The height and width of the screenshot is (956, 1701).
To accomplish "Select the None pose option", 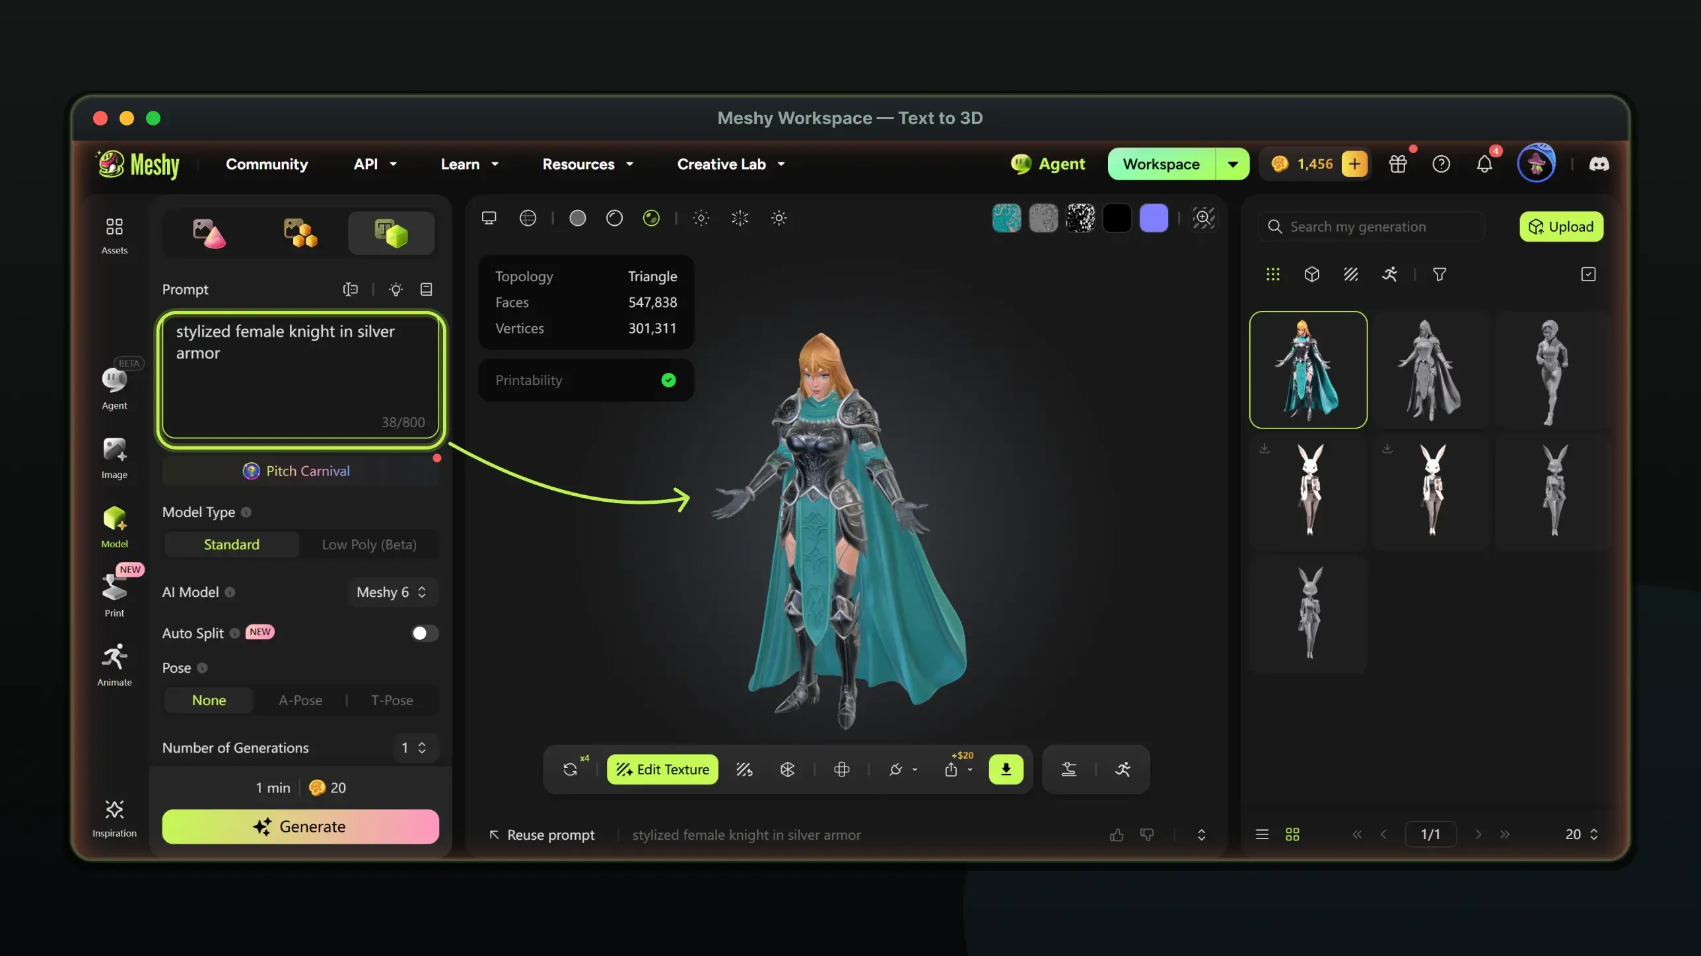I will tap(209, 700).
